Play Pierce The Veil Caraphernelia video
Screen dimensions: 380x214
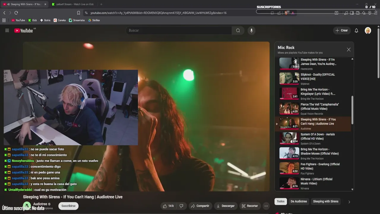(x=313, y=108)
